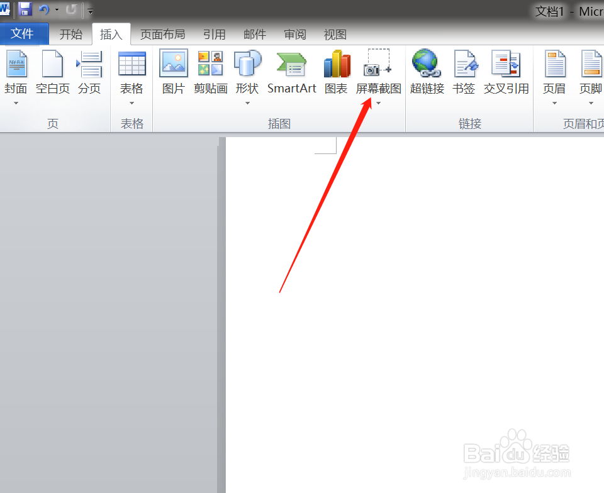Click the 图片 insert picture icon

point(174,63)
